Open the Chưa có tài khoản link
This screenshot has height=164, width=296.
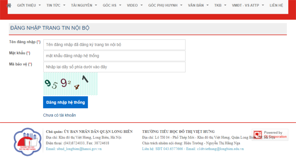click(x=59, y=115)
